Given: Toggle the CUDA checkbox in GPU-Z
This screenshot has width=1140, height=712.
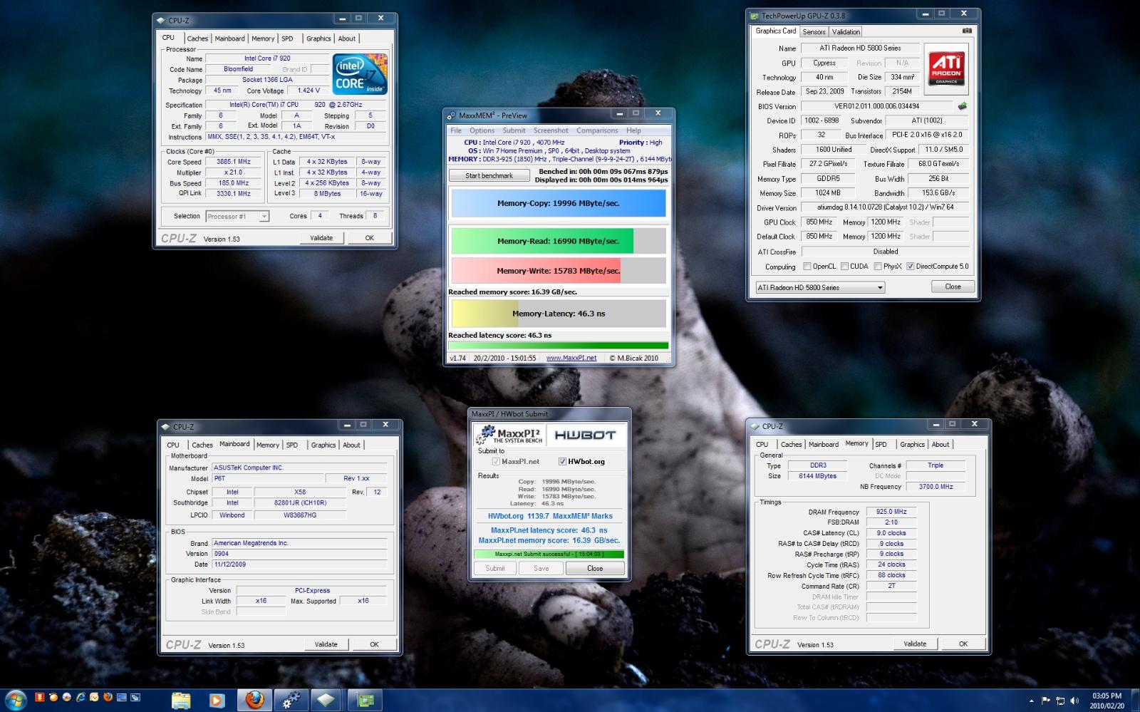Looking at the screenshot, I should click(844, 267).
